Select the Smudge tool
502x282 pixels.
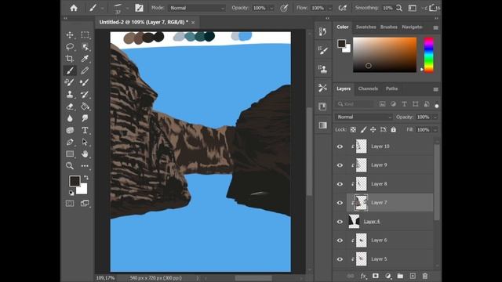point(85,118)
